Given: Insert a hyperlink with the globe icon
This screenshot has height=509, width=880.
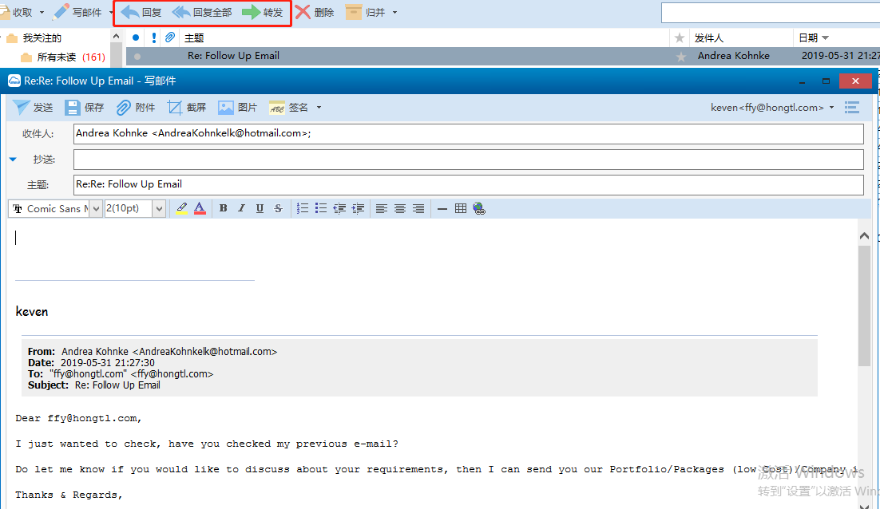Looking at the screenshot, I should pyautogui.click(x=479, y=208).
